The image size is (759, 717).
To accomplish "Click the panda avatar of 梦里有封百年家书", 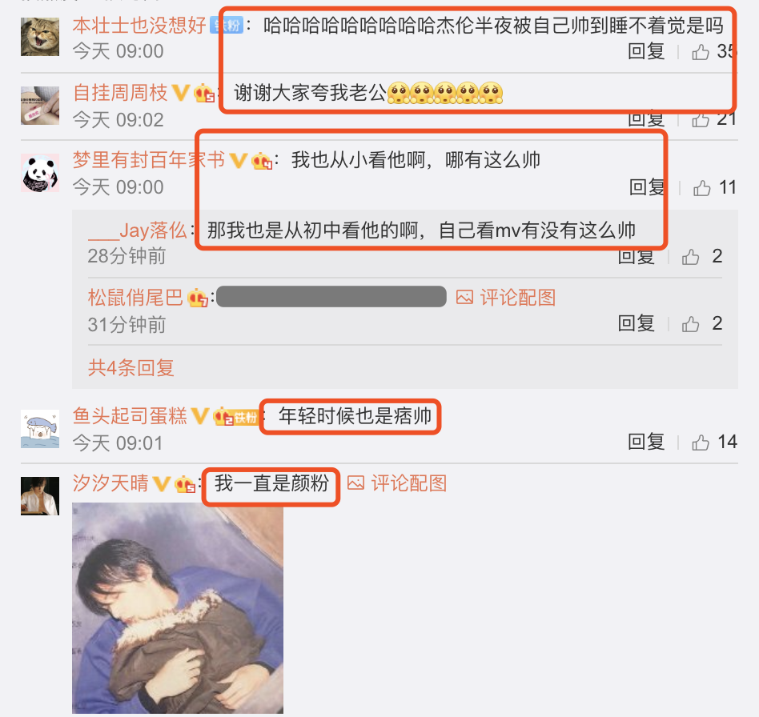I will [40, 173].
